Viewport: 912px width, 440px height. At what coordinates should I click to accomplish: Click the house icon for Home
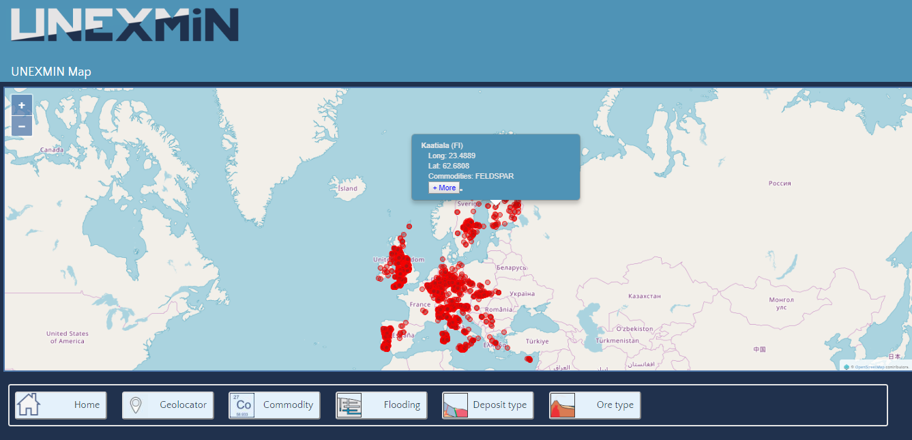[x=29, y=405]
